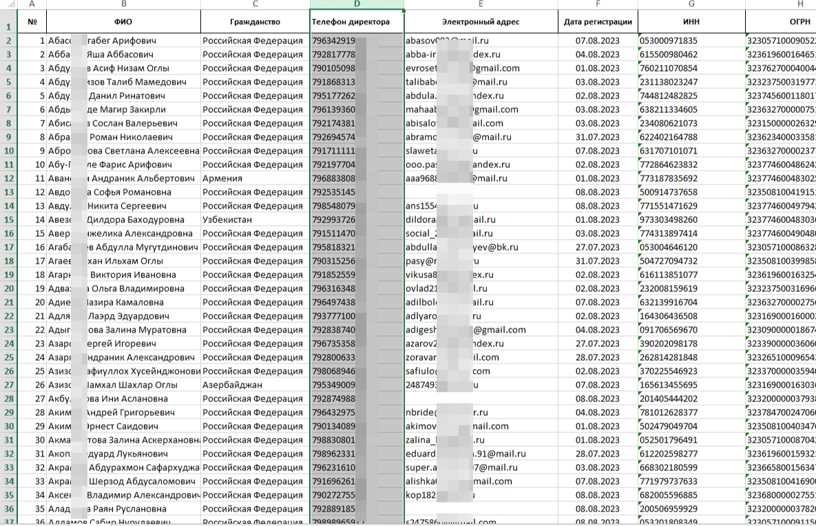Select the 'Электронный адрес' header cell
816x526 pixels.
pyautogui.click(x=481, y=22)
